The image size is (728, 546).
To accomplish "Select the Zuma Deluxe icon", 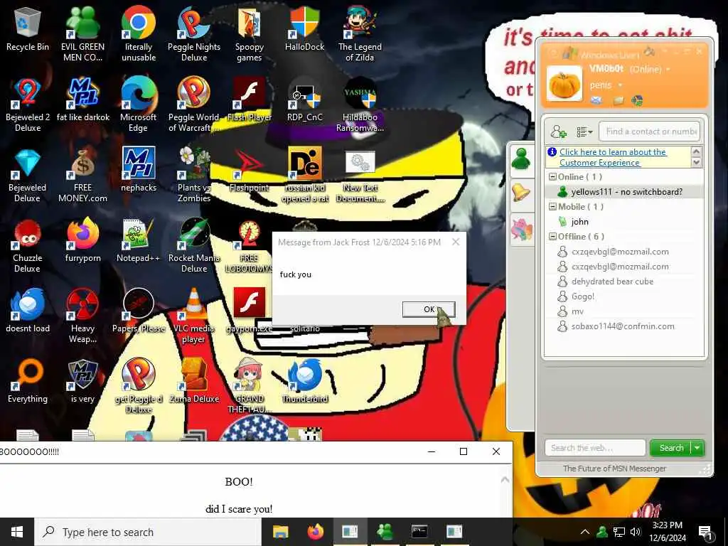I will tap(194, 382).
